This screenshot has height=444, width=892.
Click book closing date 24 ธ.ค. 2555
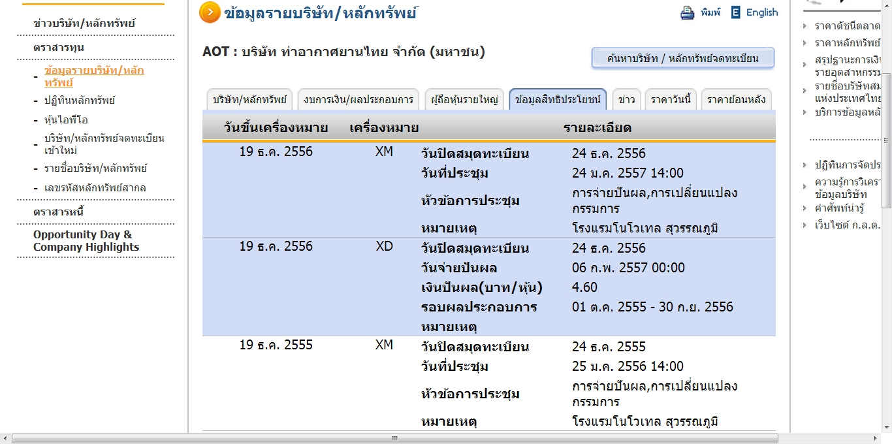click(609, 347)
